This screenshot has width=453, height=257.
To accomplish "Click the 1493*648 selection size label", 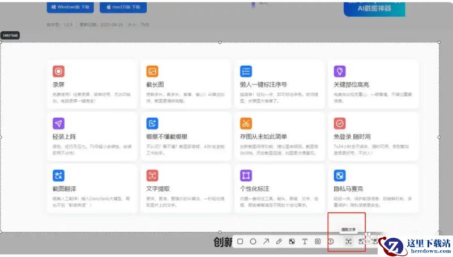I will pos(10,36).
